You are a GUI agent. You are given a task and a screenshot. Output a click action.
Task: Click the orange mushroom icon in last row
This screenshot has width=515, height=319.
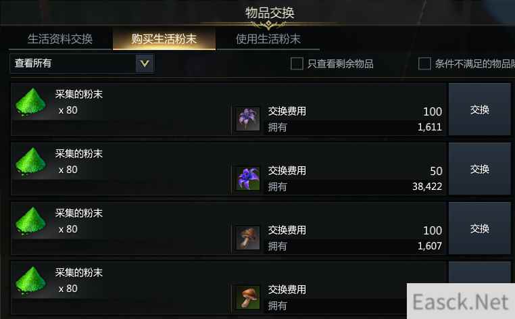(248, 297)
